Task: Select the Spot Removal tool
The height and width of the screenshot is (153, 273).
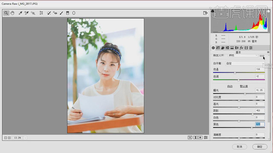Action: click(49, 13)
